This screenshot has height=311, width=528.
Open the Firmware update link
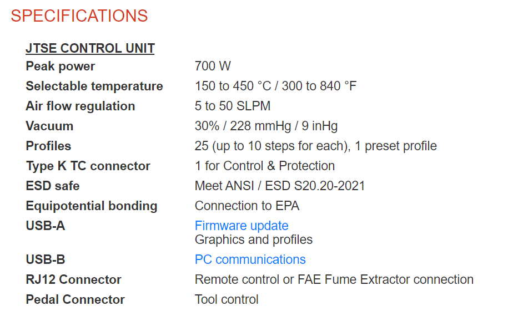[x=242, y=226]
